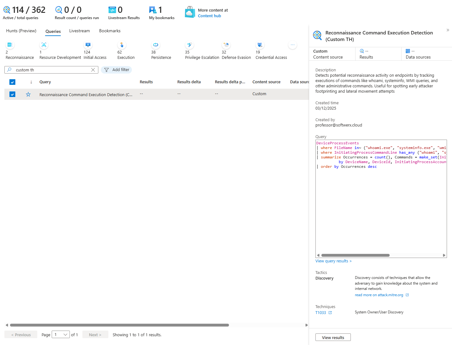Click the View results button
Image resolution: width=452 pixels, height=345 pixels.
pyautogui.click(x=333, y=337)
